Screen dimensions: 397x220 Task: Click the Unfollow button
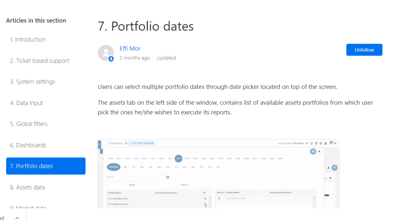pos(364,50)
